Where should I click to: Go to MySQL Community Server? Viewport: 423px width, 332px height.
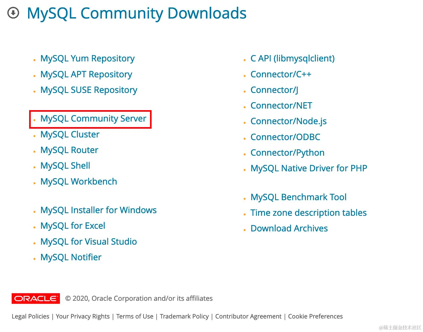pos(93,119)
